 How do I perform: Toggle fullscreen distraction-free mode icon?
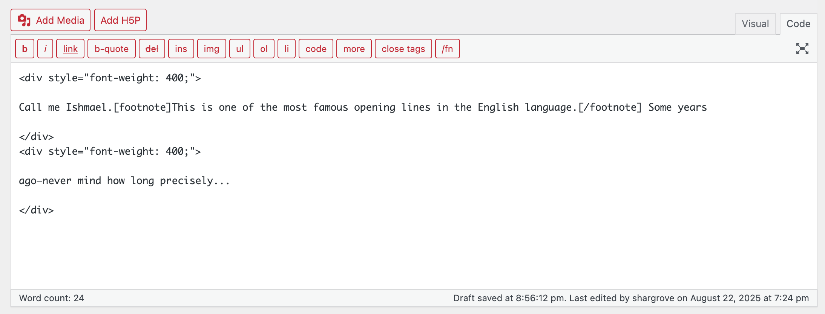tap(802, 49)
